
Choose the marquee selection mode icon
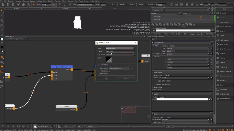pos(54,5)
